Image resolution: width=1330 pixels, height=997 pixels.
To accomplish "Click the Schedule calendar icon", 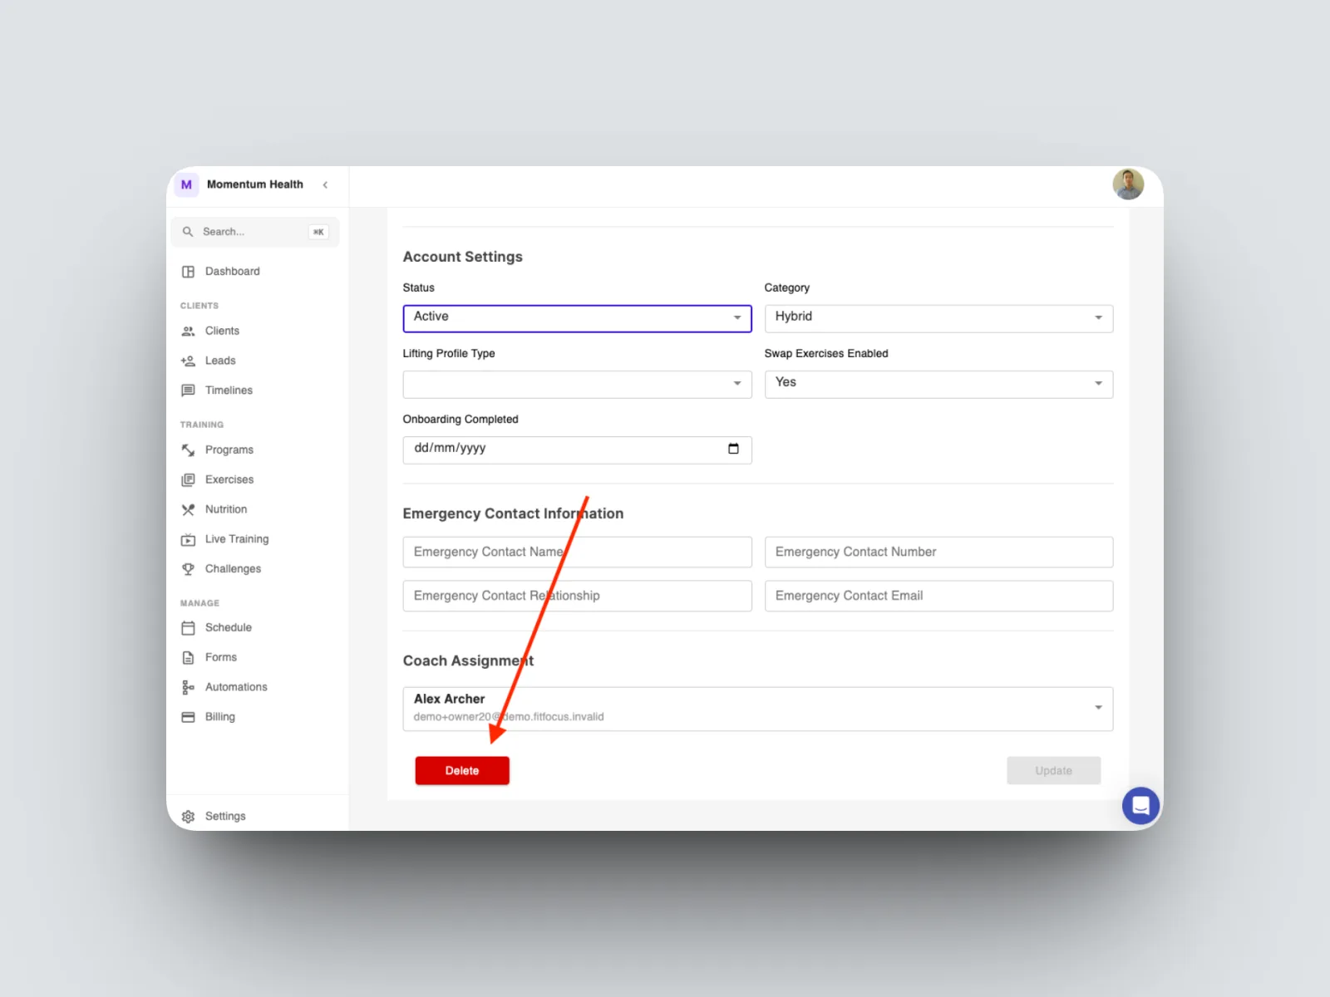I will pos(188,627).
